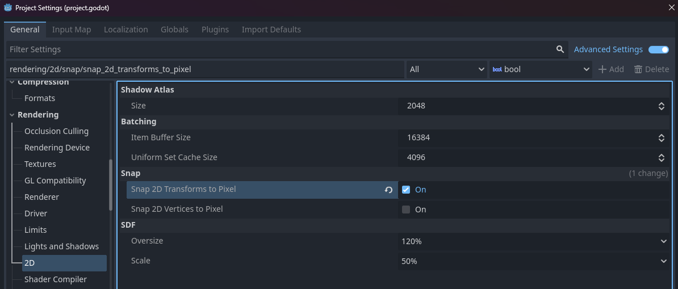Click the revert arrow for Snap 2D Transforms
Screen dimensions: 678x289
point(388,190)
